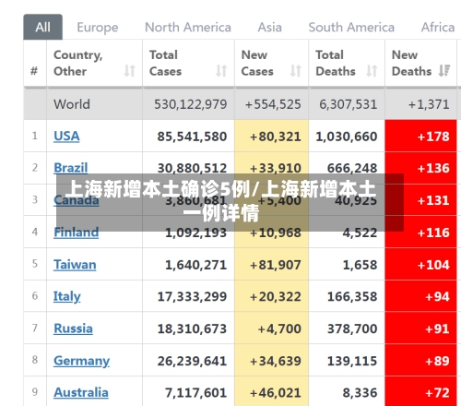
Task: Click rank number 9 cell
Action: (x=35, y=392)
